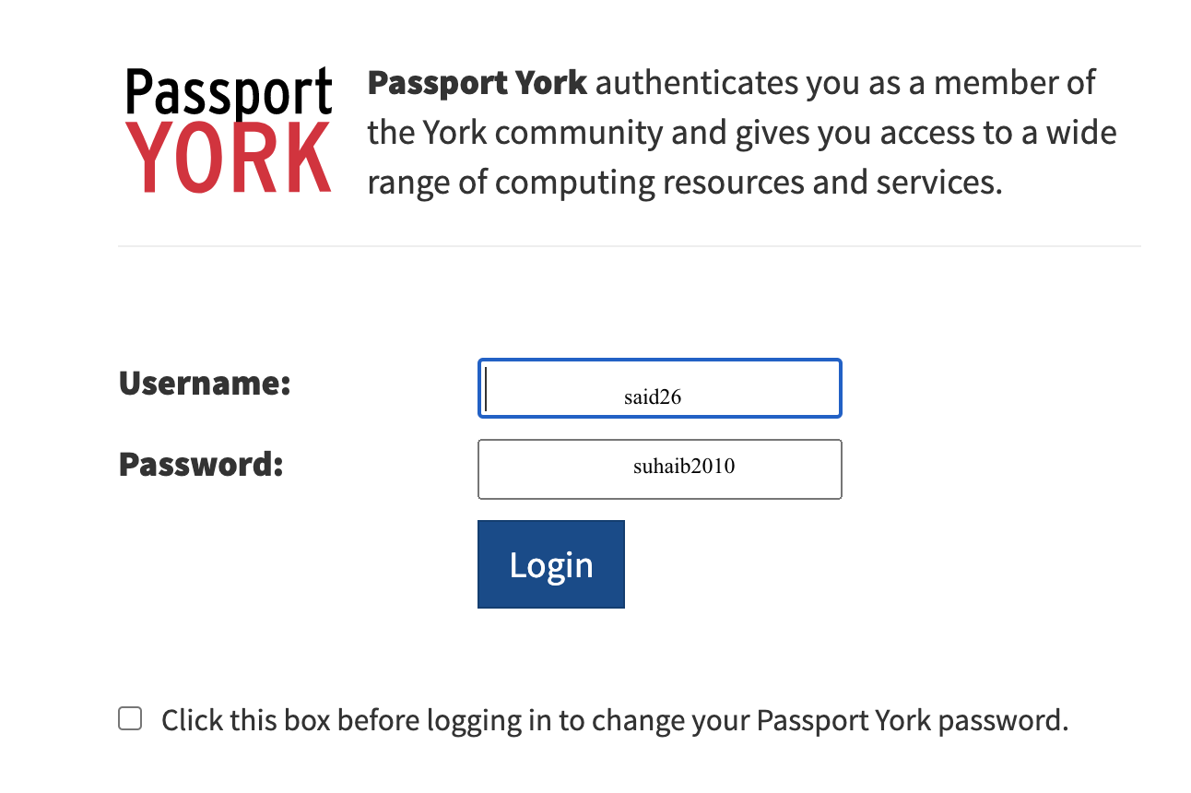Click the "Password:" label
Image resolution: width=1191 pixels, height=793 pixels.
tap(200, 463)
